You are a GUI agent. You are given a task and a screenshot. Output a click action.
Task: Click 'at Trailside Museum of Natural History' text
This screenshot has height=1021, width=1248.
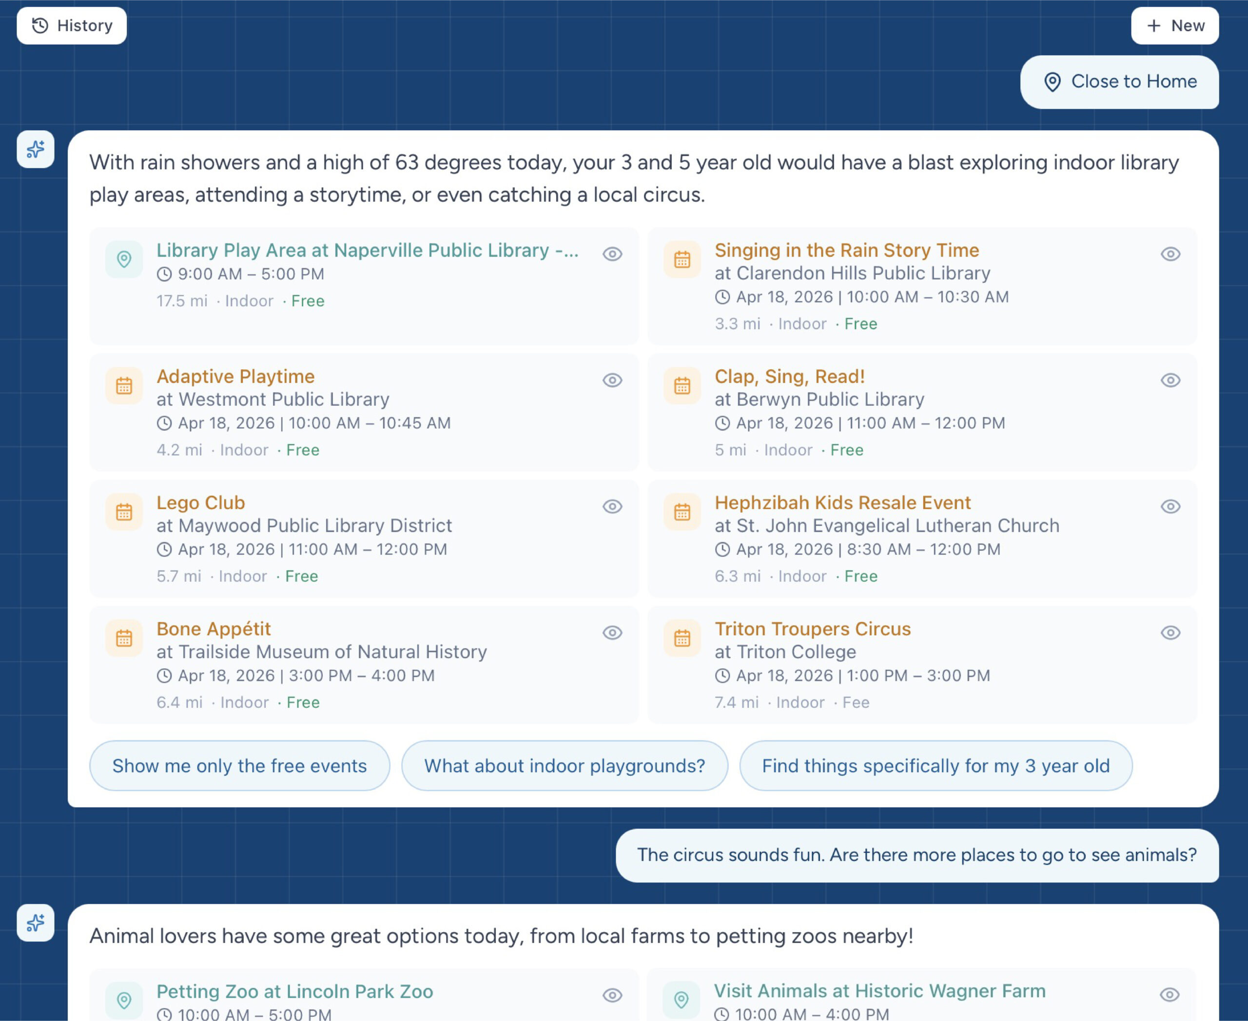[322, 652]
